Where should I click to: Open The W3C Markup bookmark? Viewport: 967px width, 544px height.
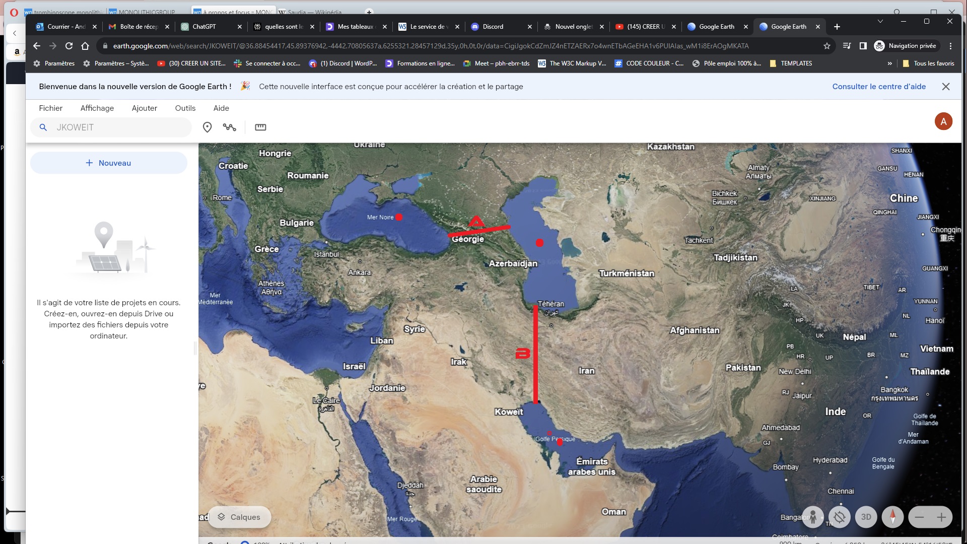(572, 63)
